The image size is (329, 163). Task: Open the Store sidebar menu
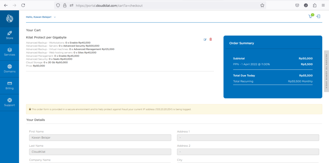tap(9, 35)
